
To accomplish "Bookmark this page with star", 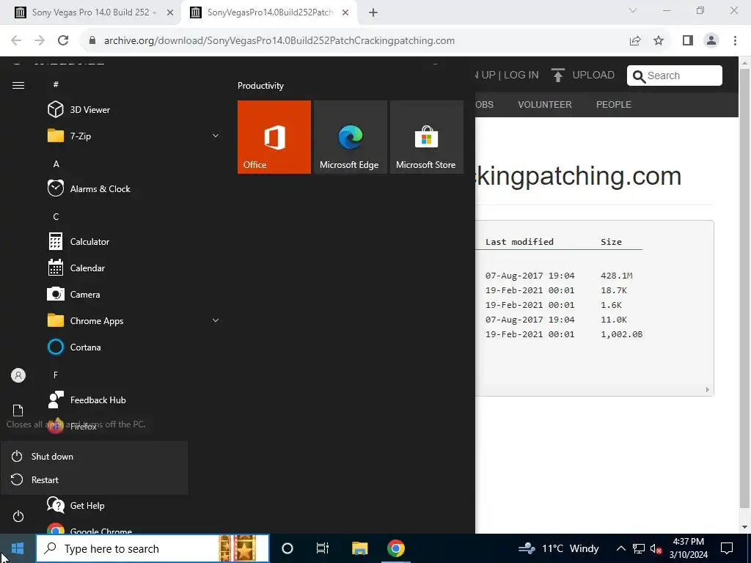I will click(x=659, y=41).
